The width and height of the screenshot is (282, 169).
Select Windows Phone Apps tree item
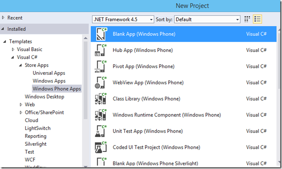click(x=57, y=88)
